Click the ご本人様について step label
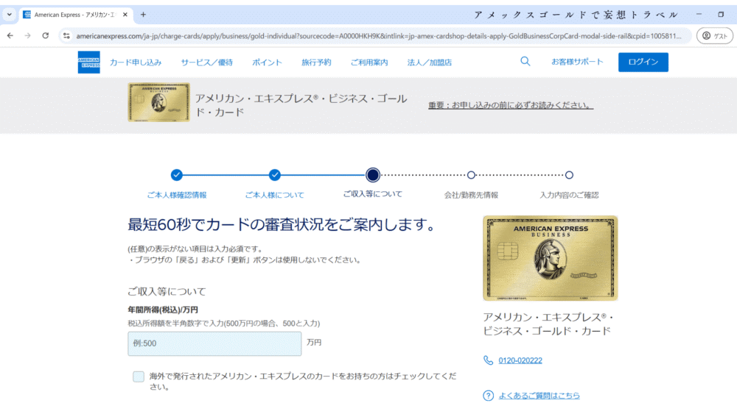Viewport: 737px width, 414px height. 274,195
